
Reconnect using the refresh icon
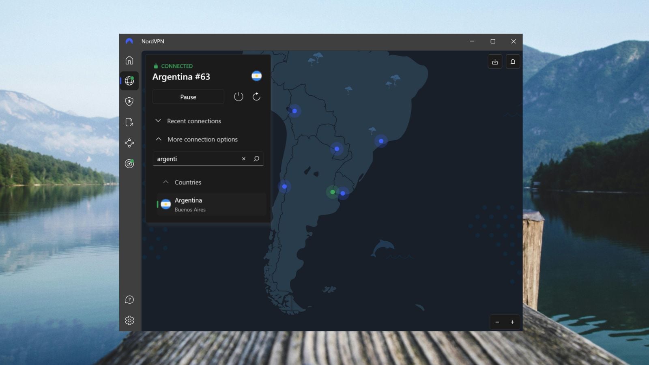click(x=256, y=97)
